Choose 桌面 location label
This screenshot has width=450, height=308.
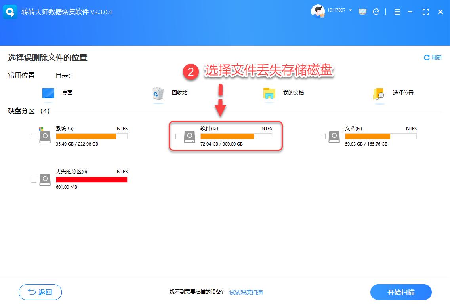click(67, 93)
